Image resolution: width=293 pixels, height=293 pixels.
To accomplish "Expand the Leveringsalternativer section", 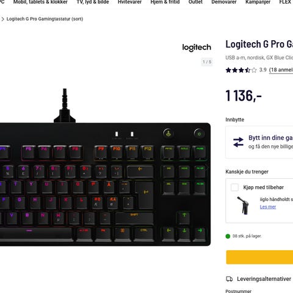I will [x=259, y=279].
